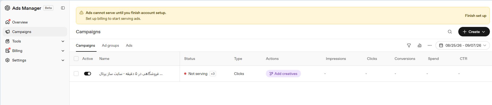Screen dimensions: 492x105
Task: Click the plus icon on Create
Action: (465, 32)
